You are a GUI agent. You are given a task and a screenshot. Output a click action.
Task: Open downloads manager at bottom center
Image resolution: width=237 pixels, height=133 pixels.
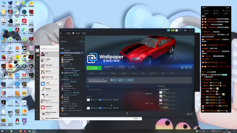click(x=127, y=114)
